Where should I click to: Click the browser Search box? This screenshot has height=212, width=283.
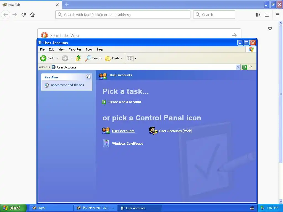[214, 15]
